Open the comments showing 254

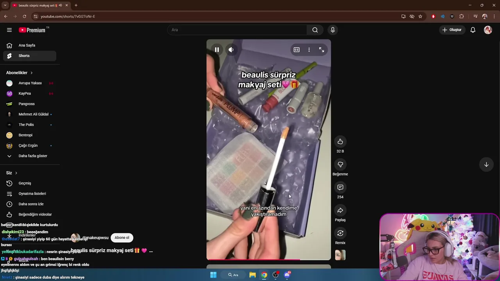[340, 188]
